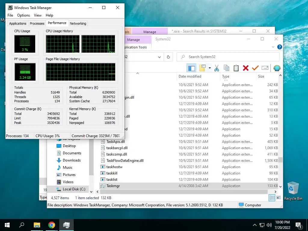The height and width of the screenshot is (231, 308).
Task: Open the notification center icon
Action: (x=299, y=225)
